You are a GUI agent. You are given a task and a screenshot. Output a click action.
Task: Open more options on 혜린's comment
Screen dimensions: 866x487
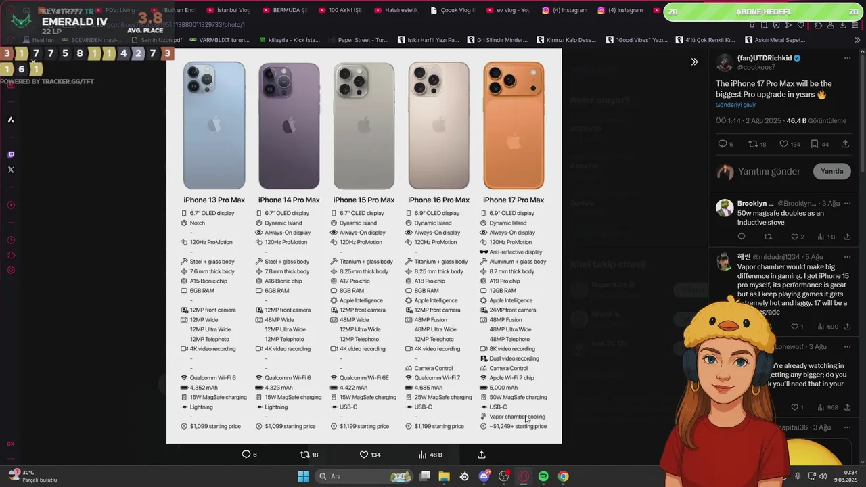(x=847, y=257)
